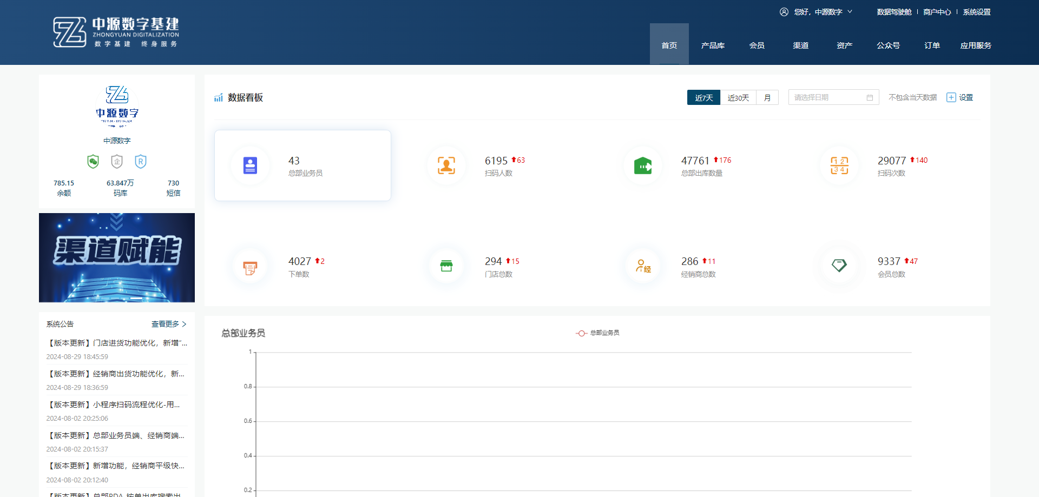Click the 扫码人数 scan person icon

tap(446, 165)
